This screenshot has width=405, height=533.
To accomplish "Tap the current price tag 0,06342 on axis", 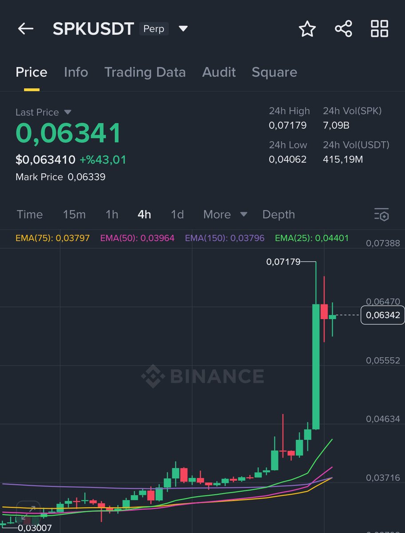I will [x=383, y=315].
